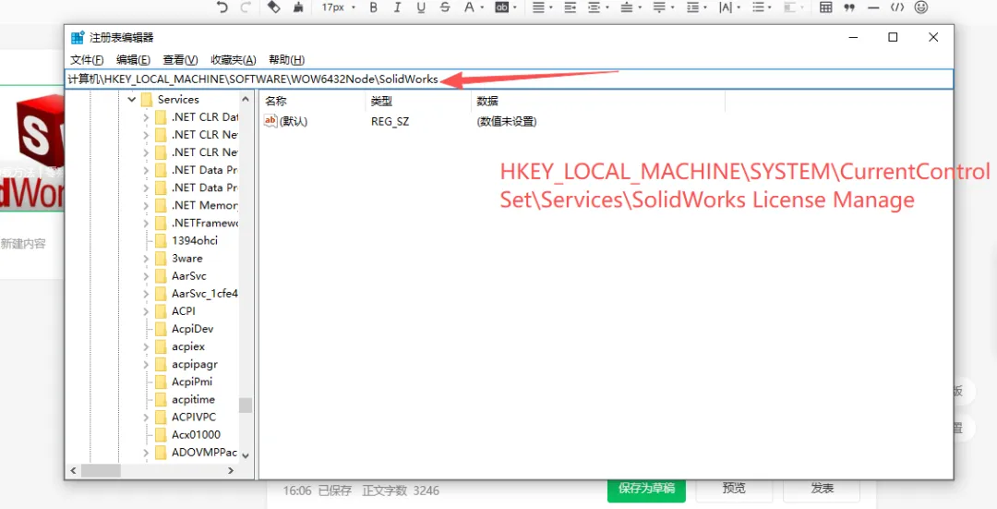Open the emoji smiley picker
The height and width of the screenshot is (509, 997).
[x=920, y=7]
